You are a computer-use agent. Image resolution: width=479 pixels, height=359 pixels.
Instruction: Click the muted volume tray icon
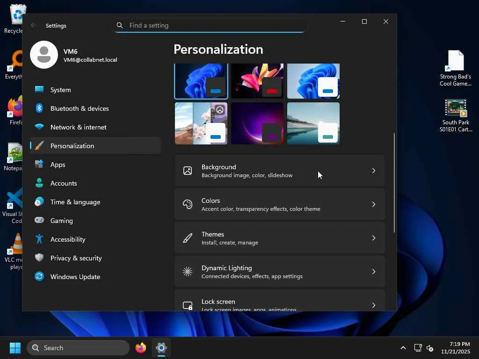coord(430,348)
